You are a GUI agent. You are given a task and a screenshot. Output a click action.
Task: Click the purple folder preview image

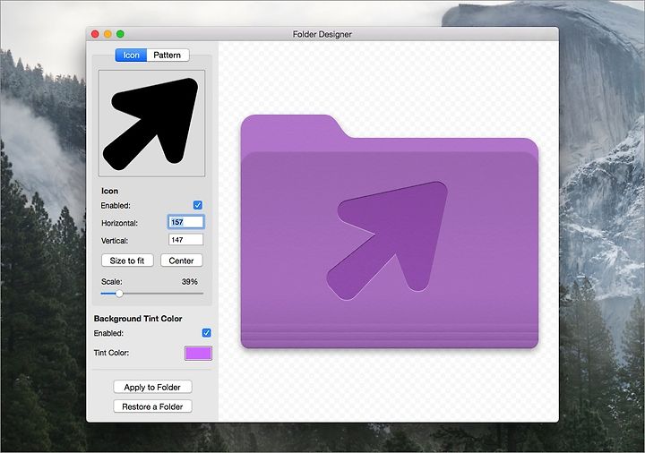[389, 232]
